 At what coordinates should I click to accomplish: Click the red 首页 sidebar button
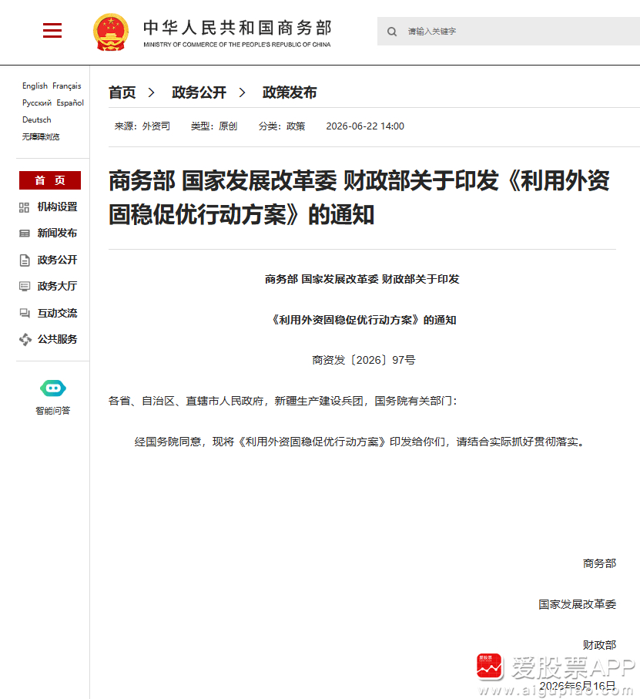pyautogui.click(x=50, y=180)
